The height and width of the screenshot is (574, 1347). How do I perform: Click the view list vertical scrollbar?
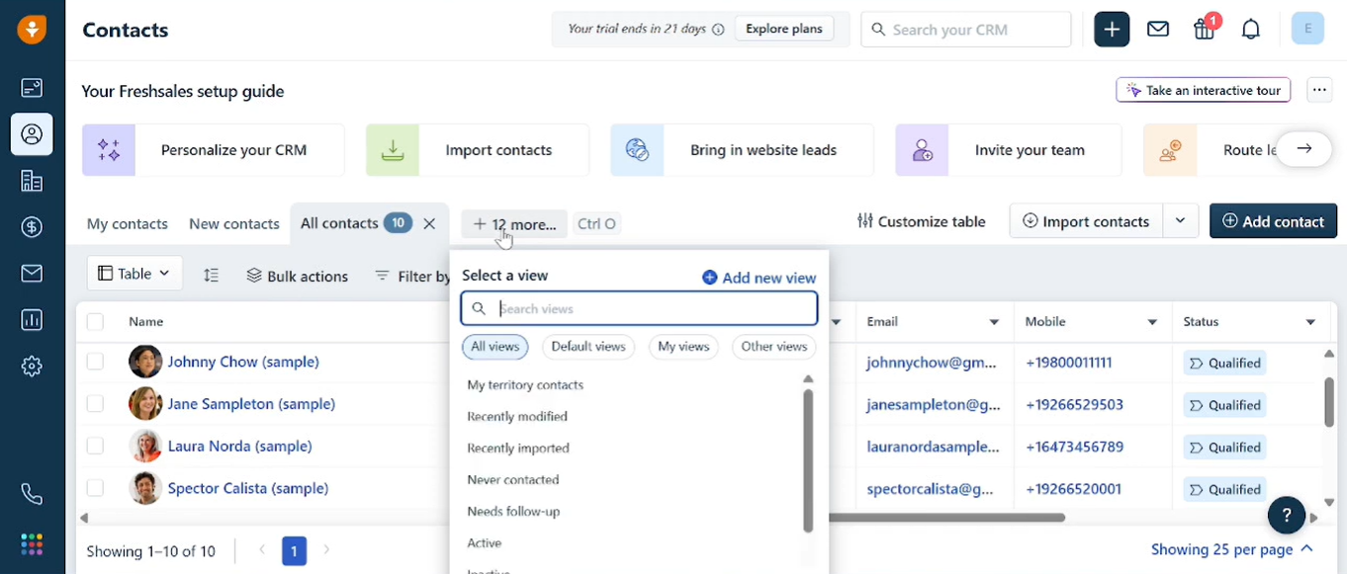(808, 459)
